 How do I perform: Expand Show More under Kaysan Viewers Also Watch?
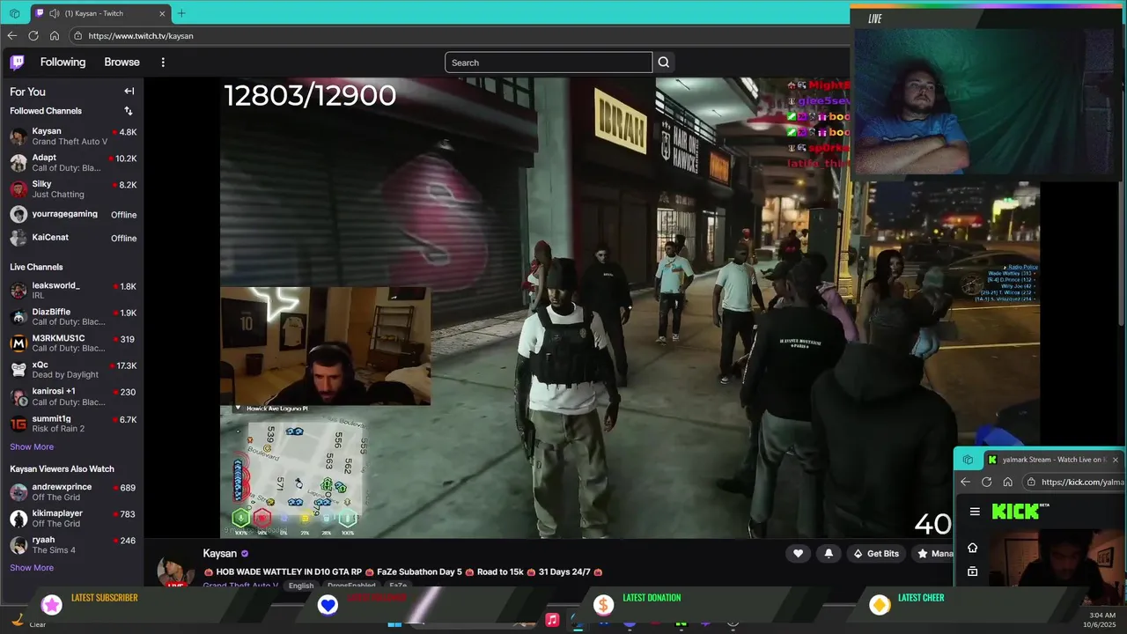click(32, 568)
